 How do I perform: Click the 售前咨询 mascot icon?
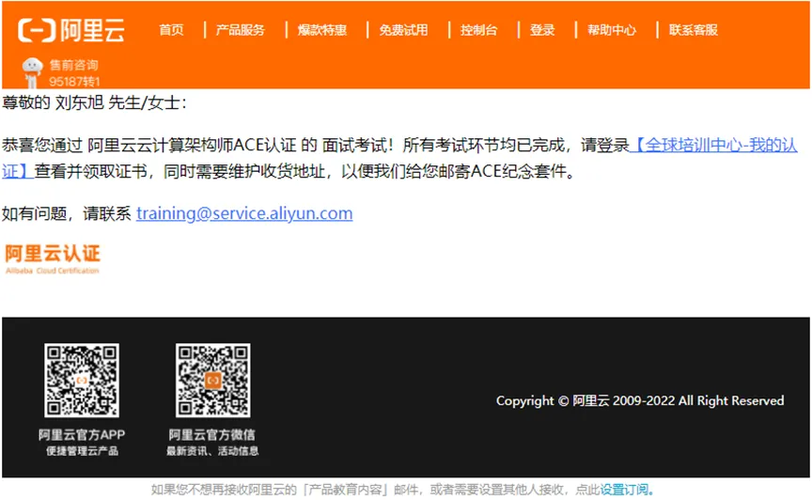[32, 72]
